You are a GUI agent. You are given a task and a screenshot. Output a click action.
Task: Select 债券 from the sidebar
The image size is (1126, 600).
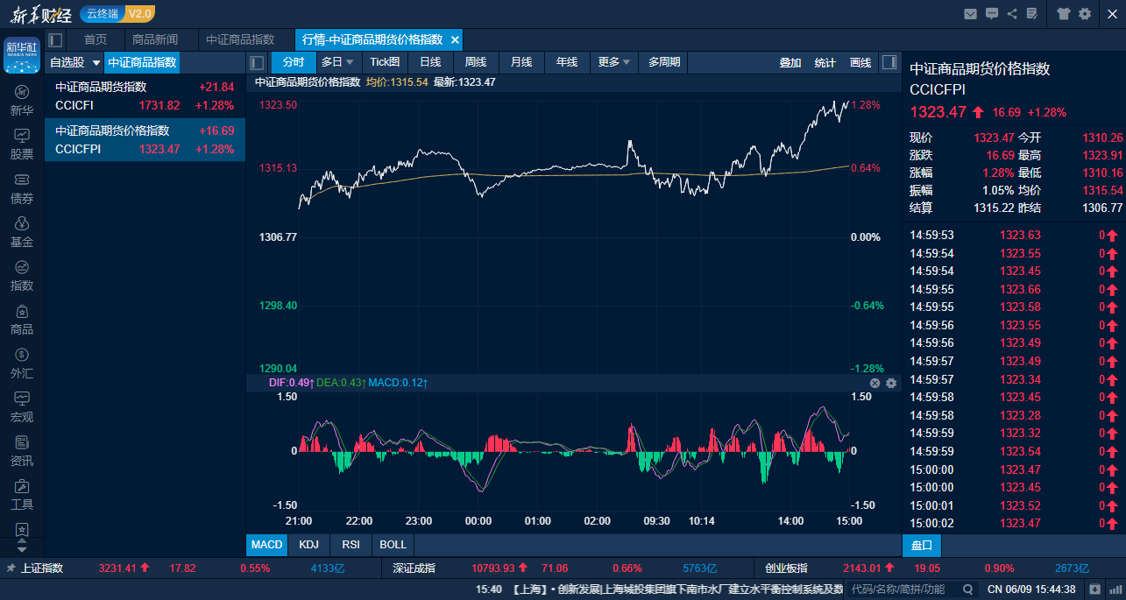pos(21,187)
